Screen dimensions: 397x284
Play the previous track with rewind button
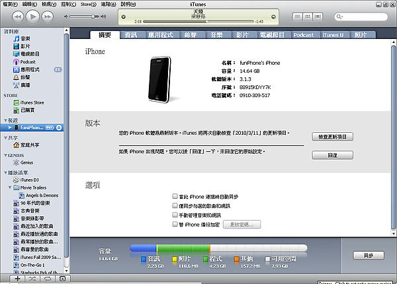[18, 17]
